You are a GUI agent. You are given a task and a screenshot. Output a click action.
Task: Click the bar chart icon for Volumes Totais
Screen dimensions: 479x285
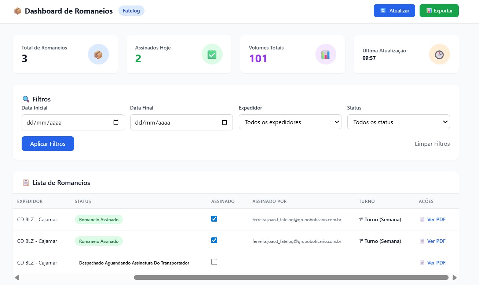click(326, 55)
